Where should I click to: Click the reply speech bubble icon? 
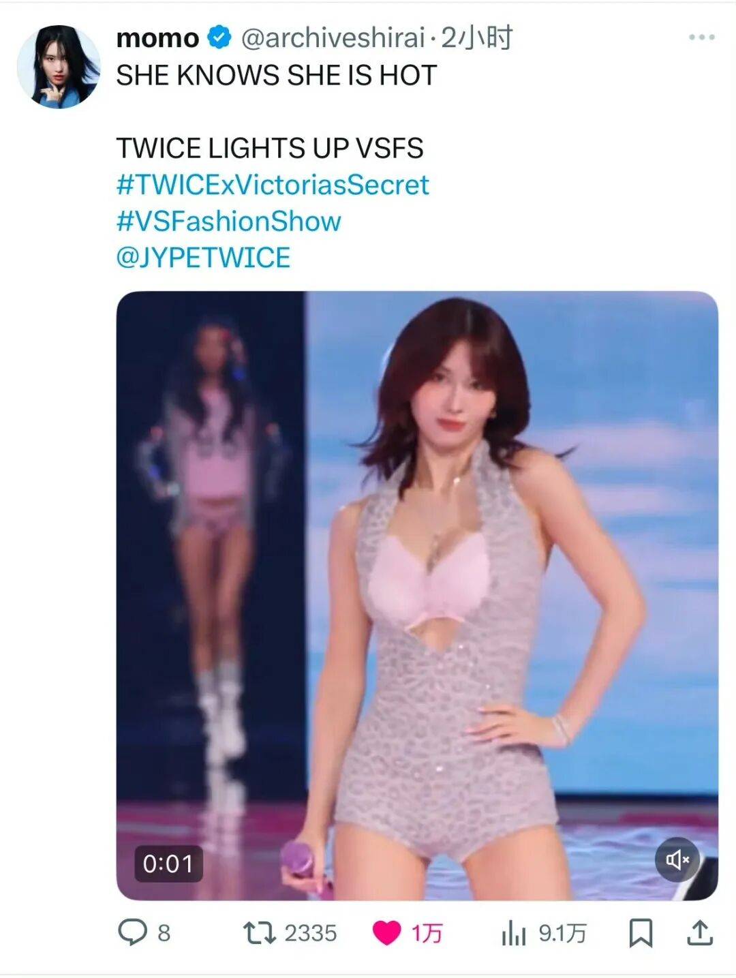pyautogui.click(x=132, y=932)
